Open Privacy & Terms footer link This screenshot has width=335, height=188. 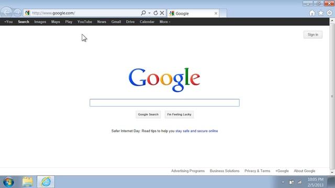[257, 171]
